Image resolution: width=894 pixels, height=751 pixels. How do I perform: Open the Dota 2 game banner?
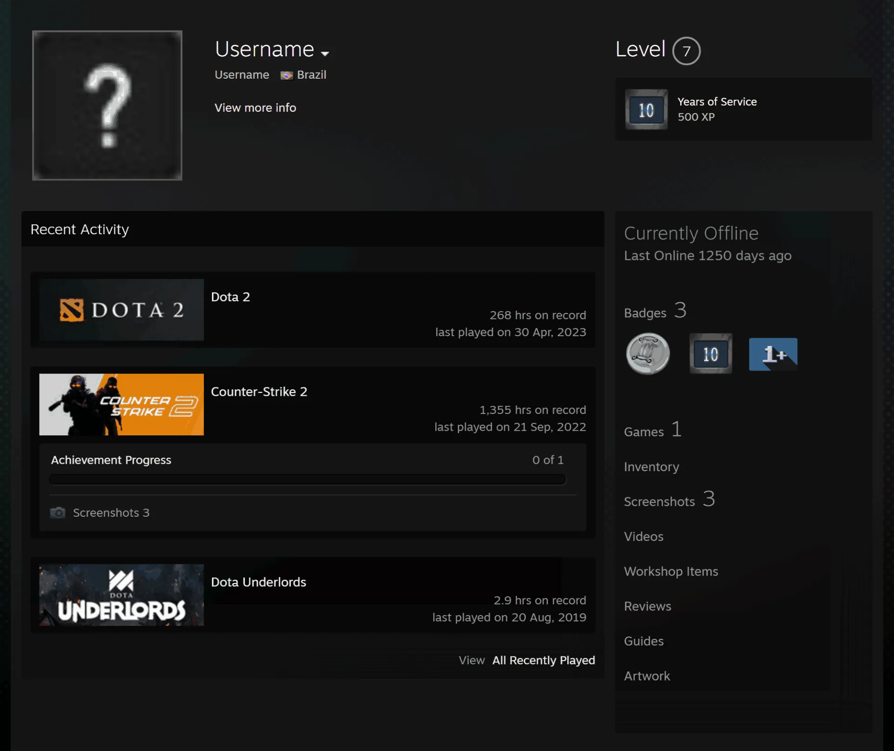pos(122,310)
